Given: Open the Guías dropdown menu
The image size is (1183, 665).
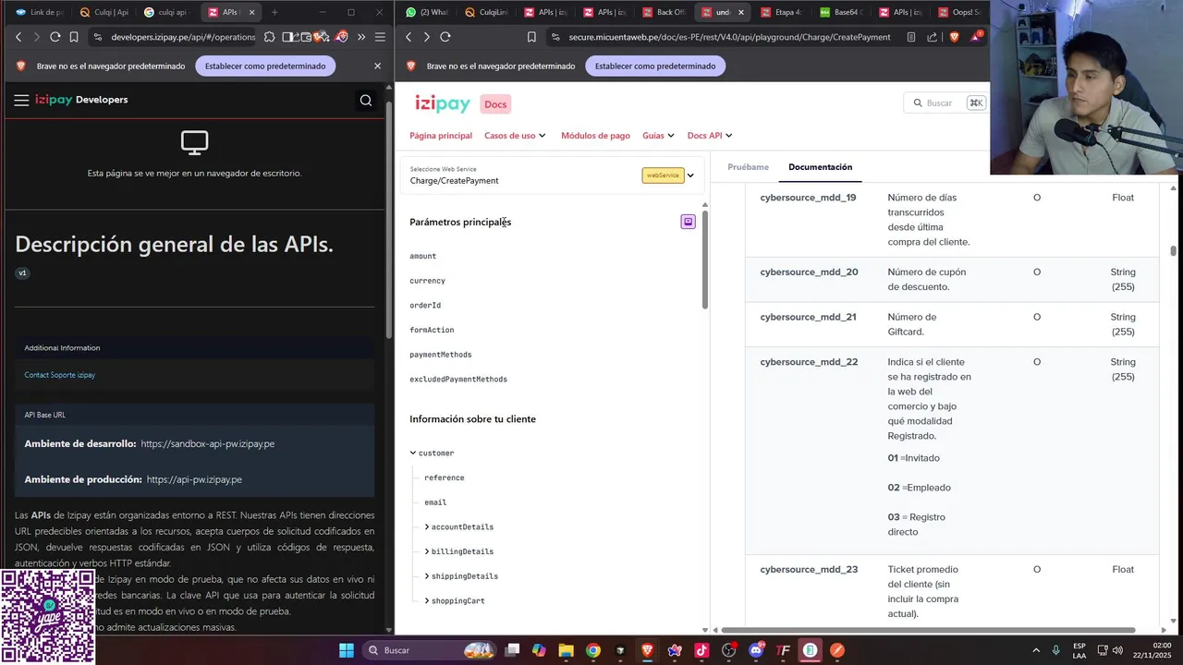Looking at the screenshot, I should coord(658,136).
